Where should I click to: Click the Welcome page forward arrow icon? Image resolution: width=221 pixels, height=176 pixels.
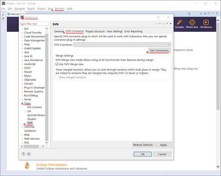pyautogui.click(x=197, y=14)
